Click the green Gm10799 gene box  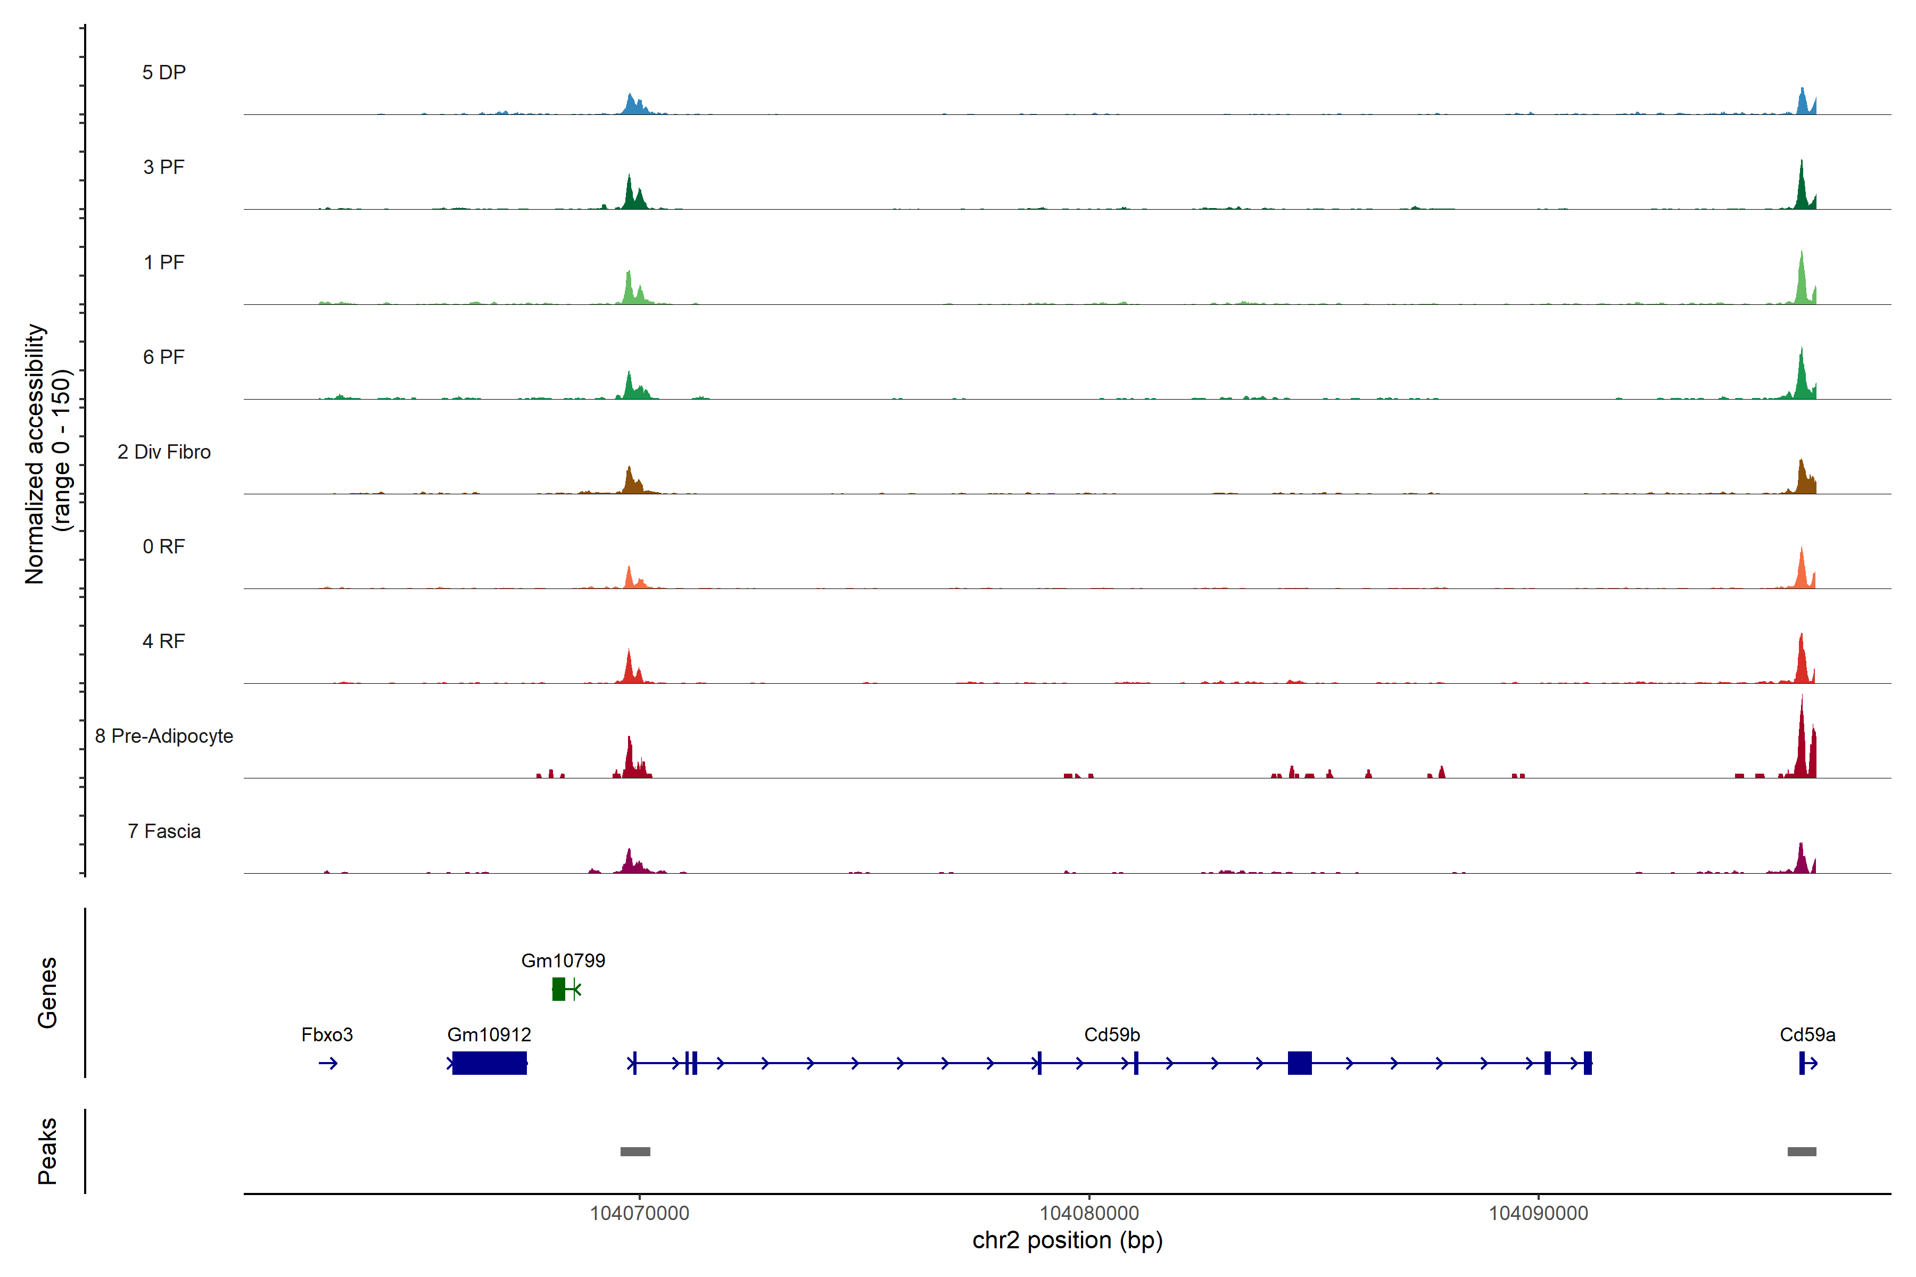[x=559, y=989]
